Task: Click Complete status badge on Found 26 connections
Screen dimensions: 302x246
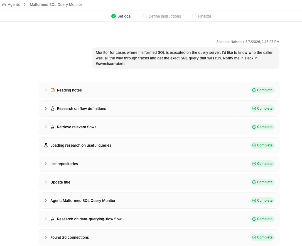Action: [x=262, y=237]
